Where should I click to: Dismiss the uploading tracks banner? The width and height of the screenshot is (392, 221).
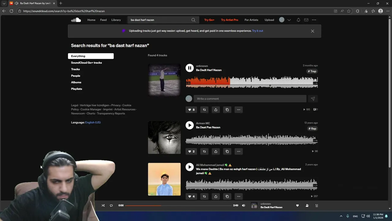point(312,31)
